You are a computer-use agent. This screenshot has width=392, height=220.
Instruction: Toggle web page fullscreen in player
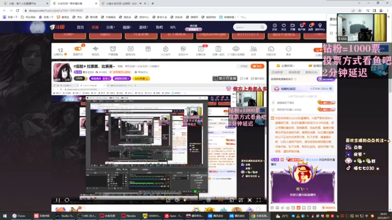[249, 200]
